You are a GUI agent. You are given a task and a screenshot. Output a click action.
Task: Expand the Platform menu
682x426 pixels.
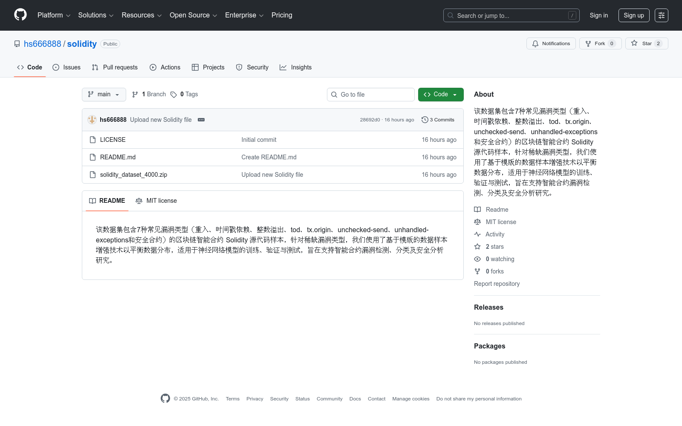coord(54,15)
